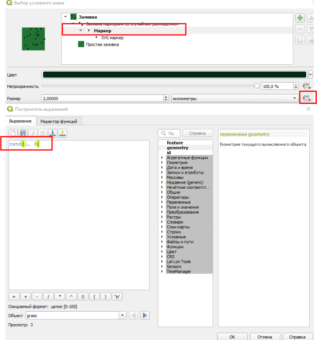Viewport: 317px width, 340px height.
Task: Select the feature variable in list
Action: tap(175, 143)
